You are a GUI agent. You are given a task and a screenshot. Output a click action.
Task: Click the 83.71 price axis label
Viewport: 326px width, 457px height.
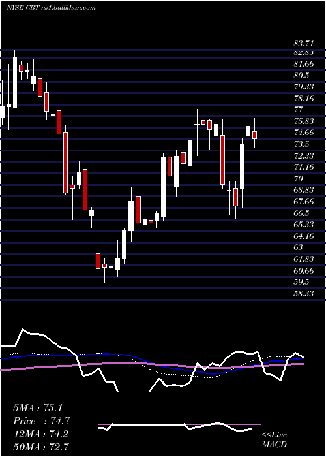point(304,44)
